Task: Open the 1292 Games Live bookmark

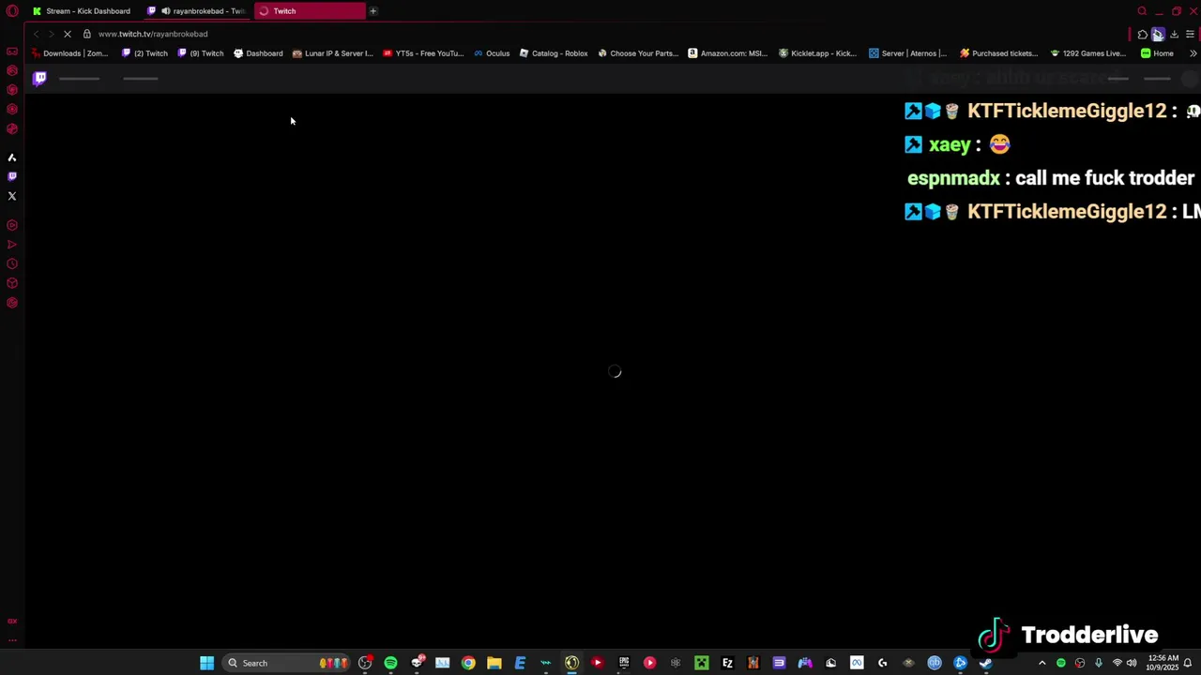Action: point(1088,53)
